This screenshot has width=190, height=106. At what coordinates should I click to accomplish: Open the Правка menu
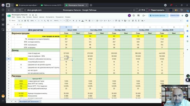coord(19,17)
